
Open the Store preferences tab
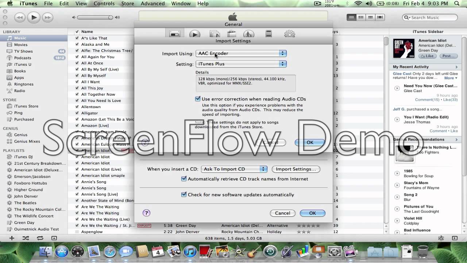pos(232,34)
